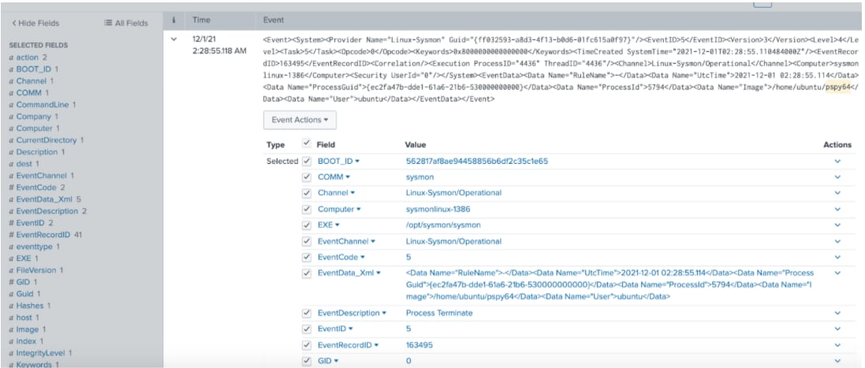The image size is (865, 368).
Task: Toggle the select-all Field header checkbox
Action: 307,145
